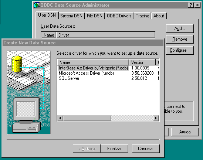Click the Name column header in driver list
203x160 pixels.
tap(93, 62)
